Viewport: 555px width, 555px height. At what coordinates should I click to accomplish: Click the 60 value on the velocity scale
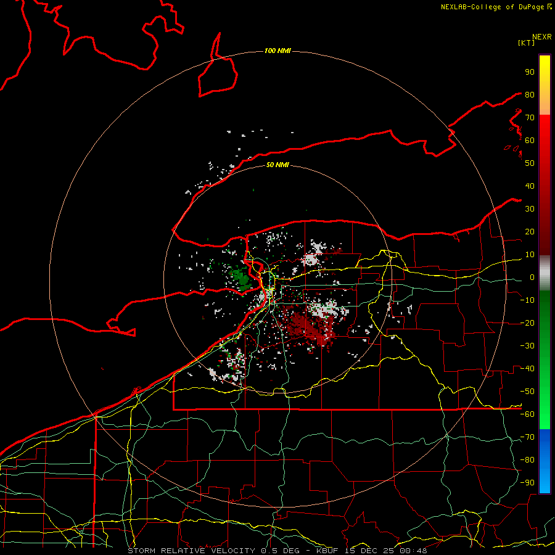coord(530,140)
